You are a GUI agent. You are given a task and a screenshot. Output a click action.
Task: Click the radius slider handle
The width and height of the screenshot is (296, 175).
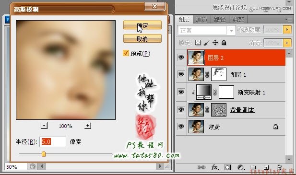pos(44,154)
